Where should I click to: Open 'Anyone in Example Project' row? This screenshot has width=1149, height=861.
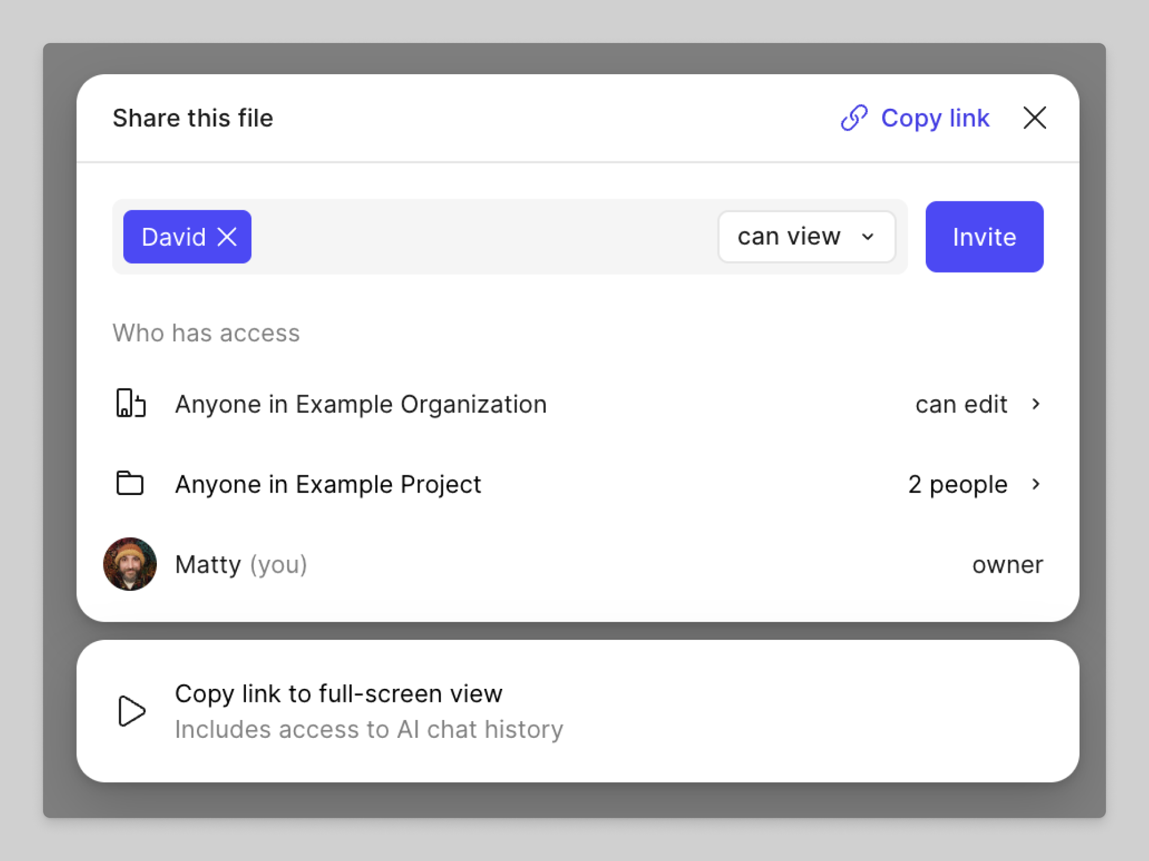pyautogui.click(x=327, y=484)
